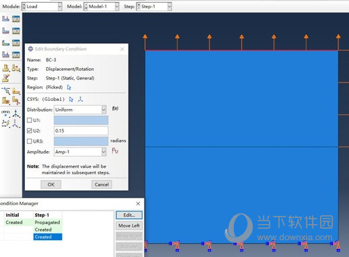Click the UR3 radians value field
The width and height of the screenshot is (349, 257).
coord(81,141)
